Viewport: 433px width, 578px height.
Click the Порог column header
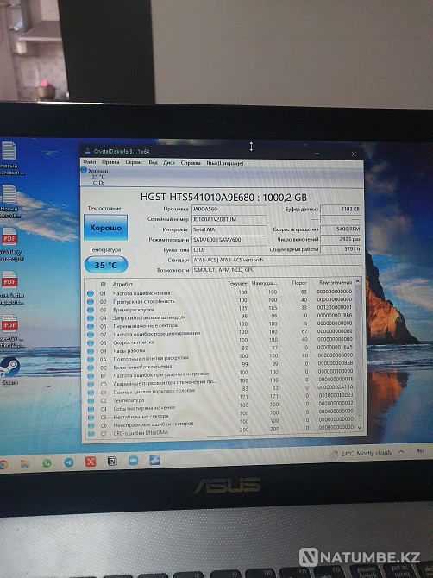299,283
